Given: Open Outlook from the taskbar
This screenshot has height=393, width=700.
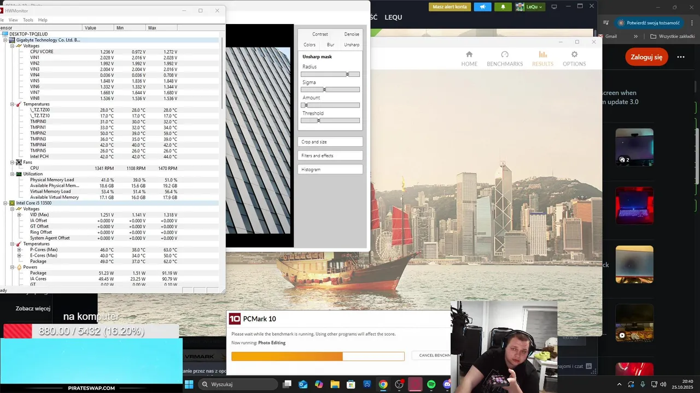Looking at the screenshot, I should click(303, 384).
